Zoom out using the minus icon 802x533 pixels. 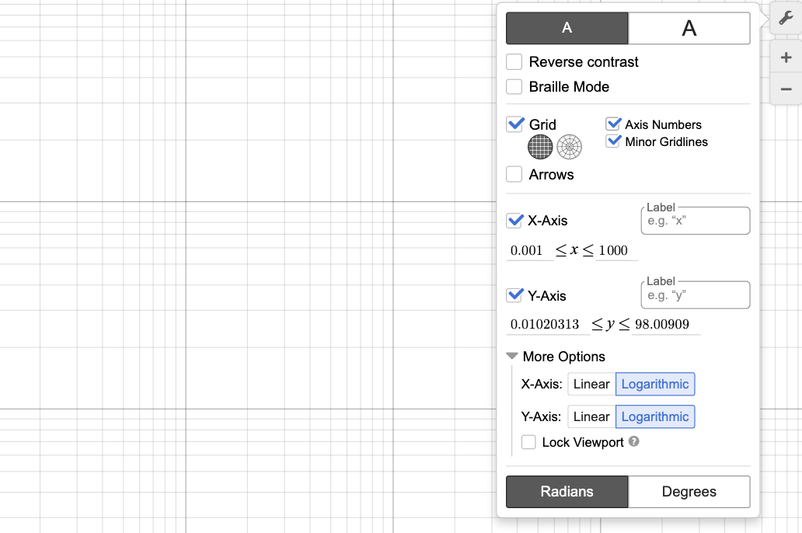(786, 89)
